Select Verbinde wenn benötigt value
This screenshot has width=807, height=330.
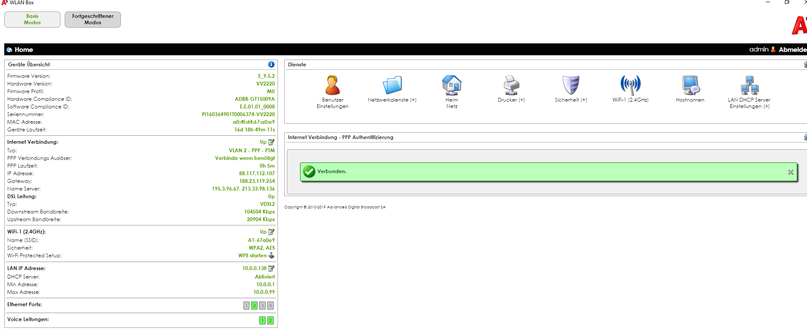pyautogui.click(x=245, y=158)
